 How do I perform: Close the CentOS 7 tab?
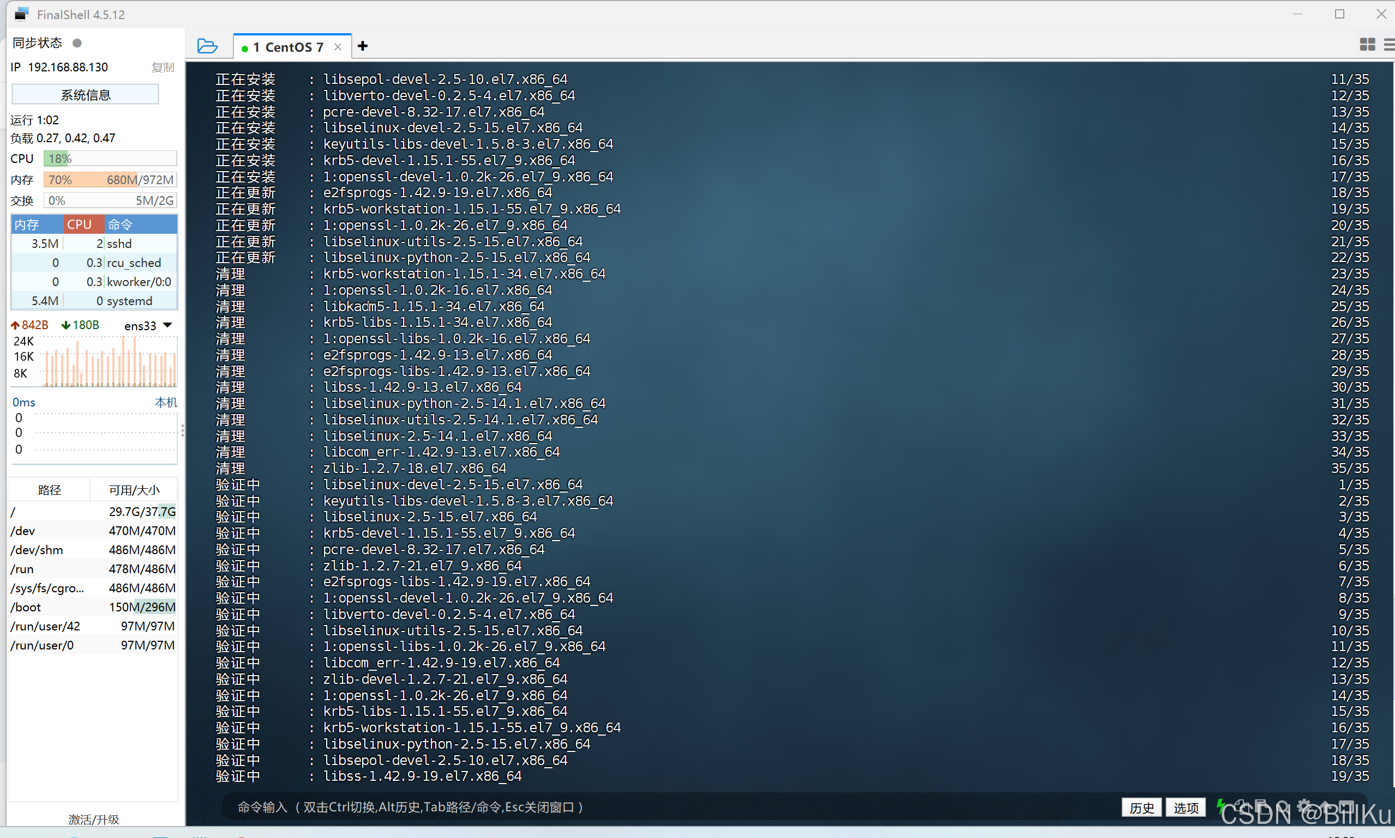tap(338, 47)
